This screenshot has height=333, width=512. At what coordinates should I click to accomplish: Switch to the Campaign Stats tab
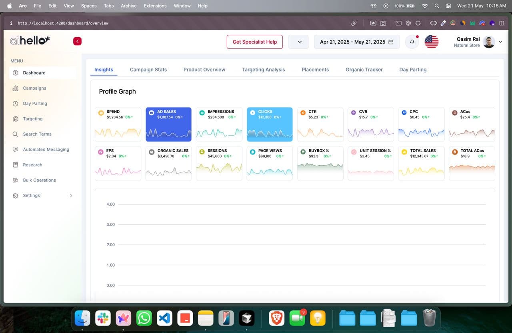coord(148,70)
